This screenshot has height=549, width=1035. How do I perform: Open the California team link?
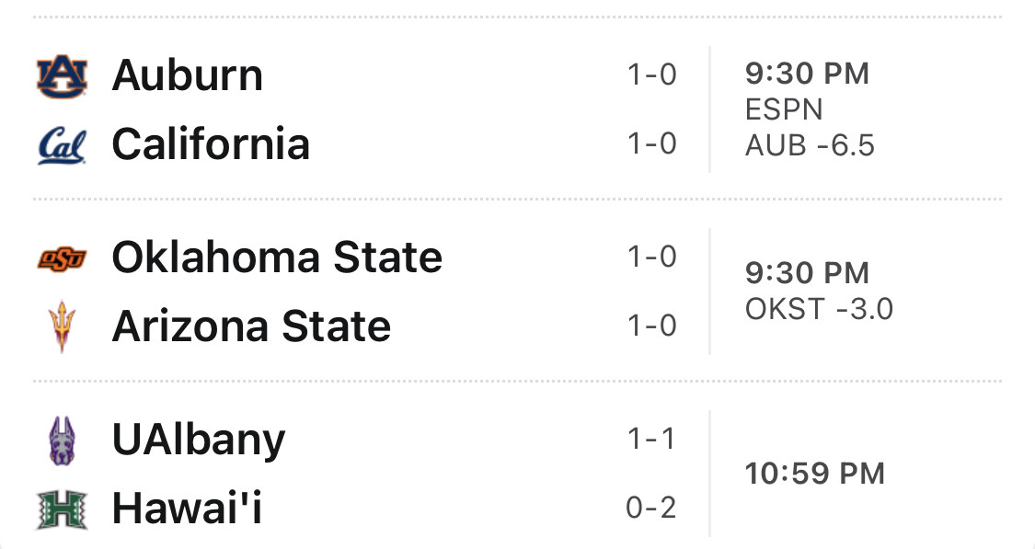(x=211, y=143)
